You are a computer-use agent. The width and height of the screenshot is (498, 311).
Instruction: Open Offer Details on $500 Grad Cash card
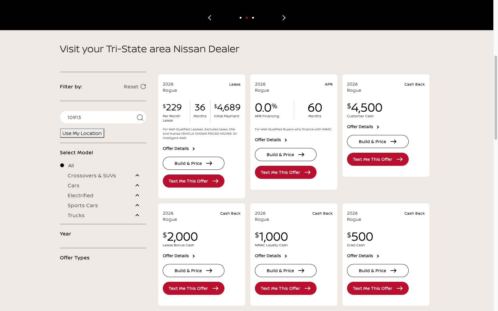point(363,256)
